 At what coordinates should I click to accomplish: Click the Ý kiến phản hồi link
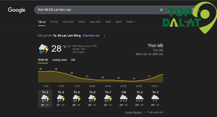pos(155,112)
